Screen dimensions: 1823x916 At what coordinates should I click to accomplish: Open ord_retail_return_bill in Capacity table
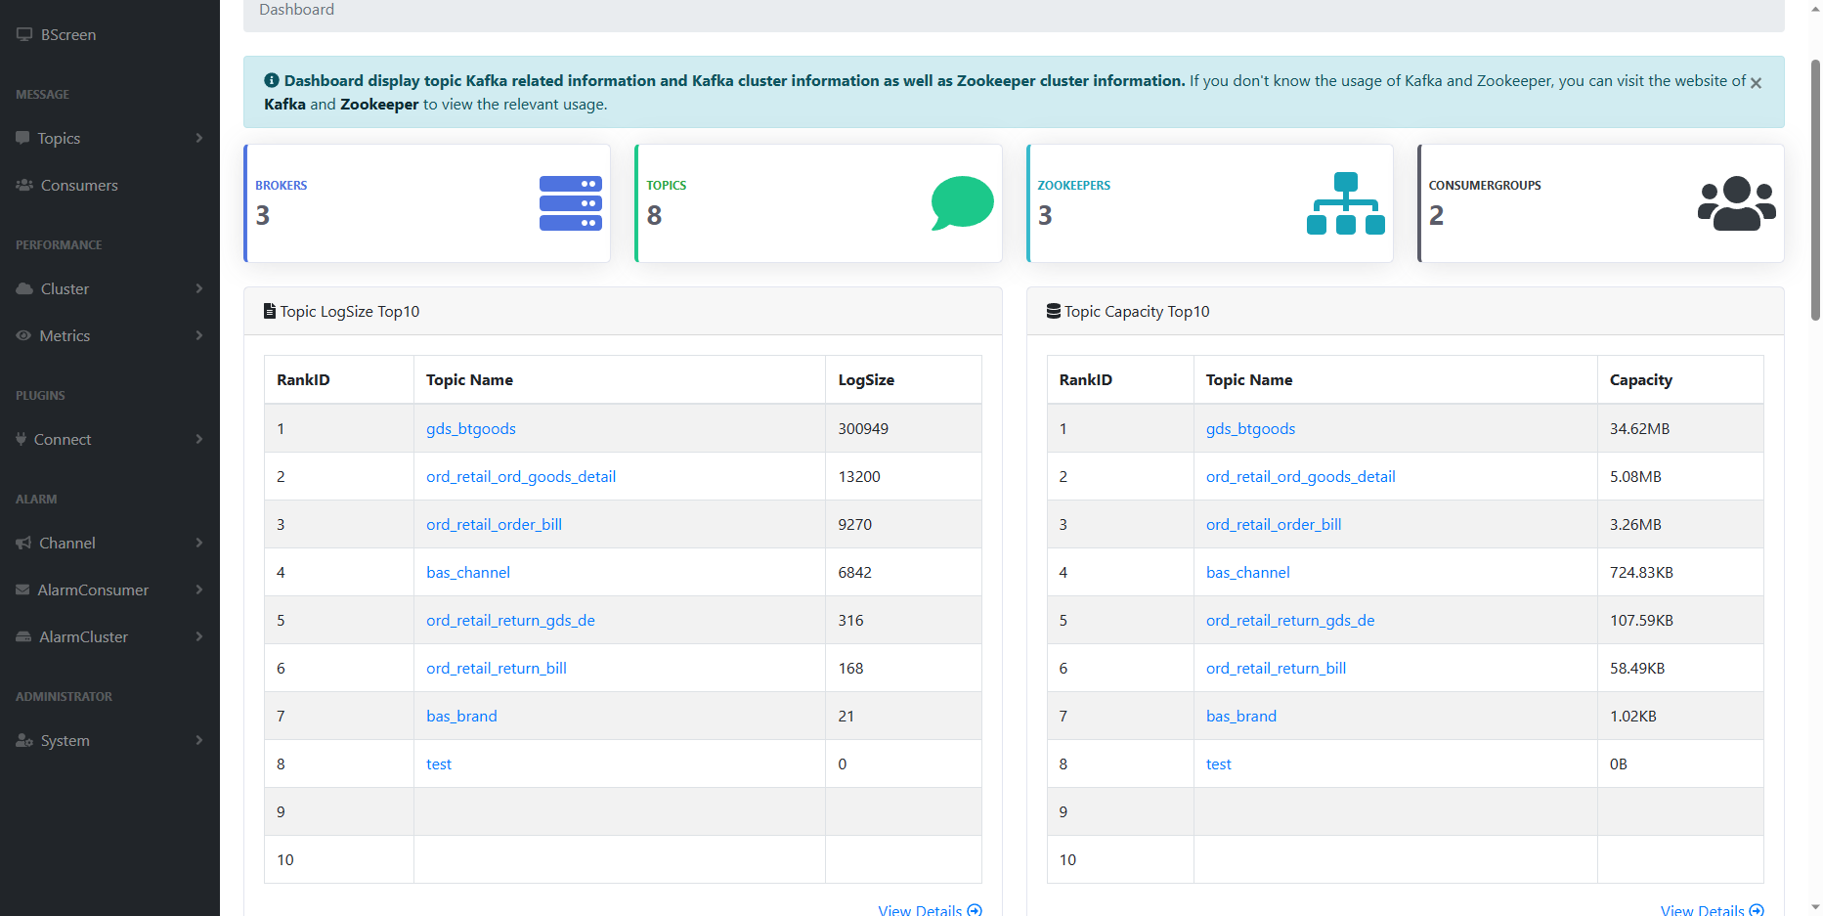(1276, 668)
